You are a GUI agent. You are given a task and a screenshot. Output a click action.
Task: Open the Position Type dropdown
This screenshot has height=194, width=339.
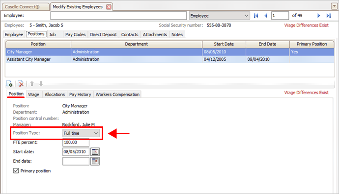[x=81, y=133]
